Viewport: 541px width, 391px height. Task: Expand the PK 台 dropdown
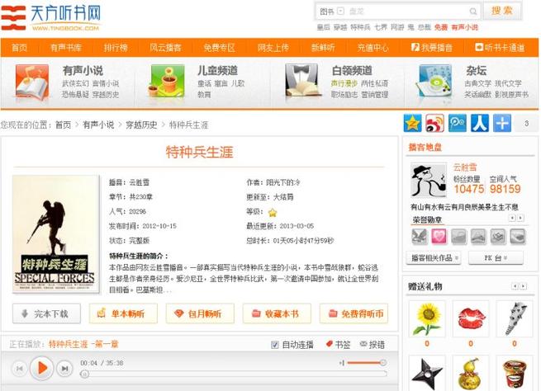point(495,258)
